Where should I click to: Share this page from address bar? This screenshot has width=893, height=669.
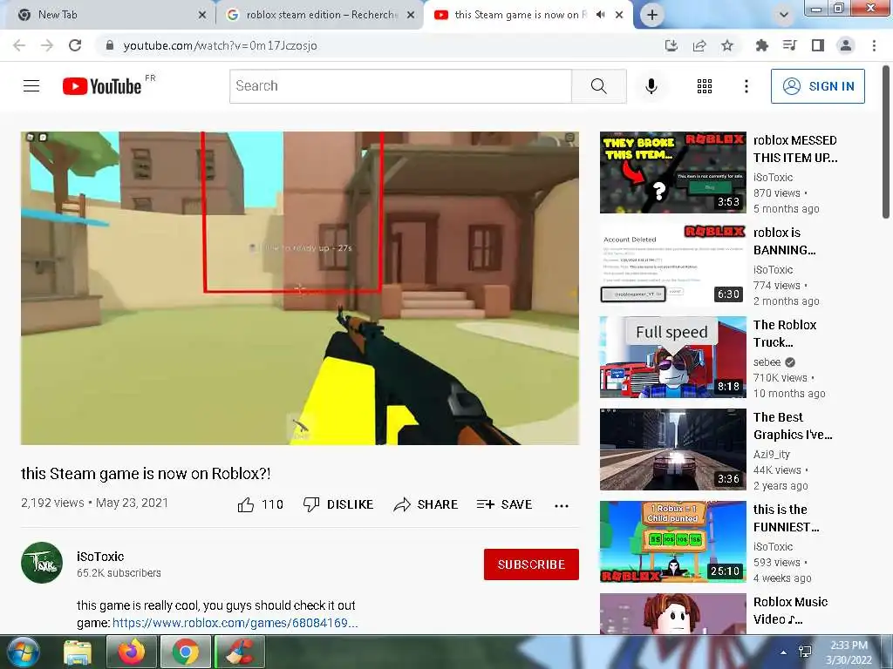click(699, 45)
